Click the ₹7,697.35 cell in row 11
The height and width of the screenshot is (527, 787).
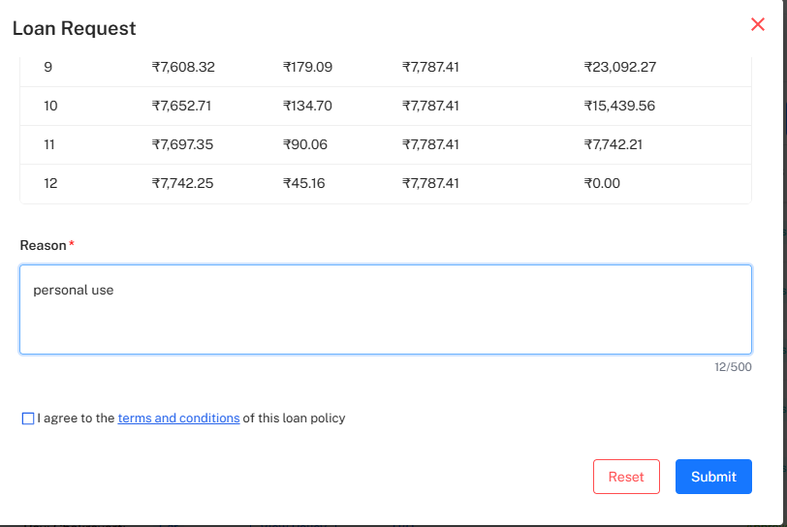pos(183,144)
